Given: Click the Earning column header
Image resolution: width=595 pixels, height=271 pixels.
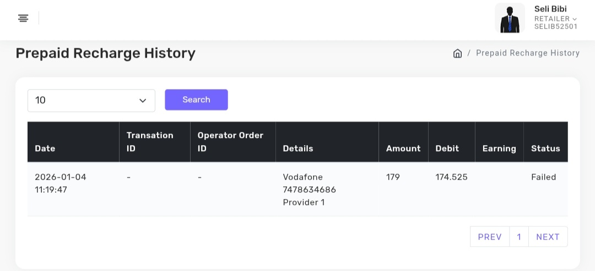Looking at the screenshot, I should [499, 148].
